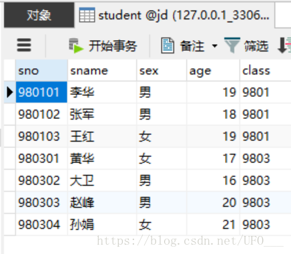Viewport: 291px width, 254px height.
Task: Click the name cell 大卫
Action: pyautogui.click(x=102, y=180)
